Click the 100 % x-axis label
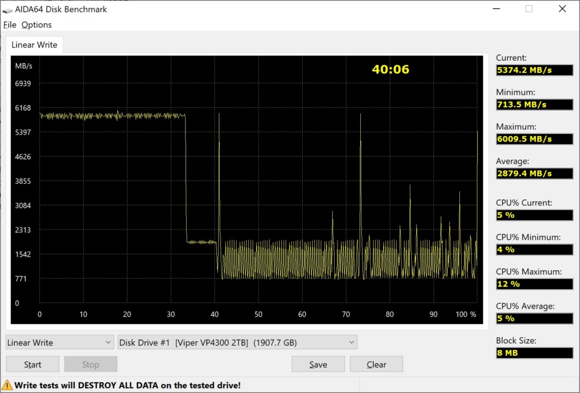 (466, 314)
